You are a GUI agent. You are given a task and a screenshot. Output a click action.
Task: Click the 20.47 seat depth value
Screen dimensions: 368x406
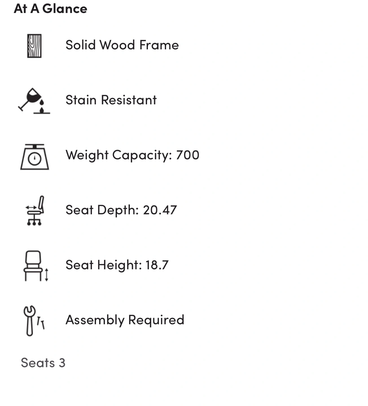pyautogui.click(x=160, y=210)
